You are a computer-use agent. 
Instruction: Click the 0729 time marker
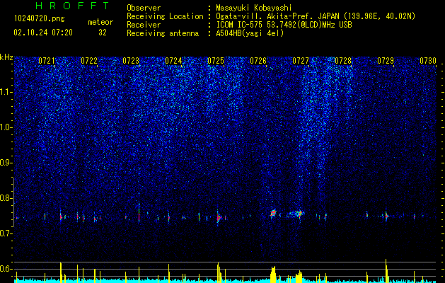click(386, 61)
